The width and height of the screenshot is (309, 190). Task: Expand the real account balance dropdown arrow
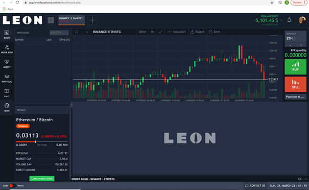281,20
